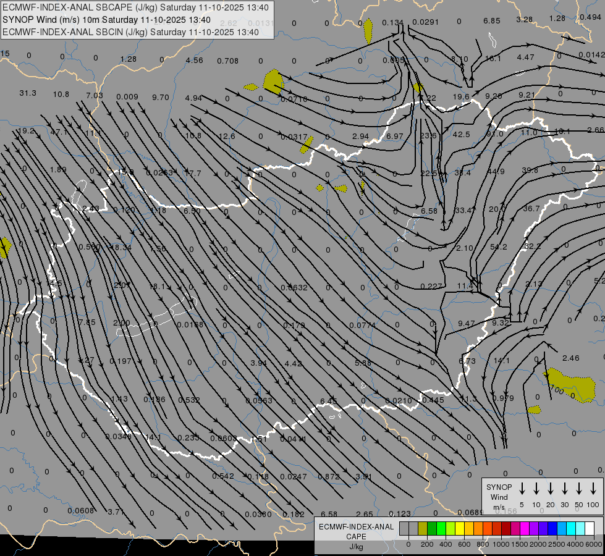Click the wind arrow labeled 10
Image resolution: width=605 pixels, height=556 pixels.
click(x=536, y=489)
